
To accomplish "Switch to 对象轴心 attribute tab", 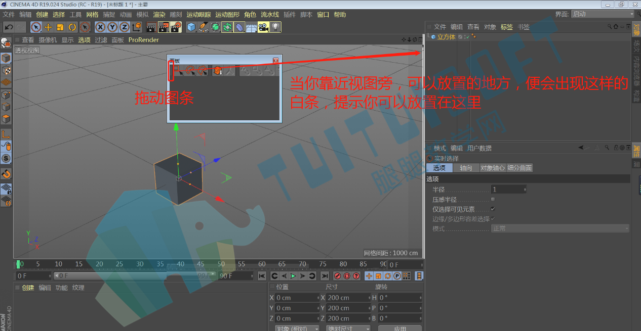I will tap(493, 168).
